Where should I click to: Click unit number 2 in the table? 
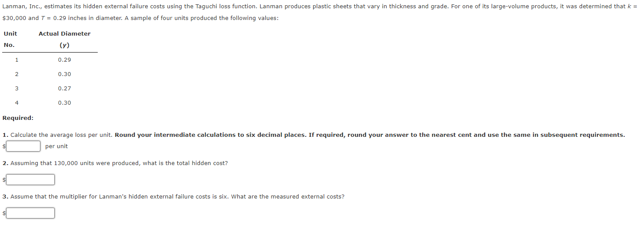[17, 74]
